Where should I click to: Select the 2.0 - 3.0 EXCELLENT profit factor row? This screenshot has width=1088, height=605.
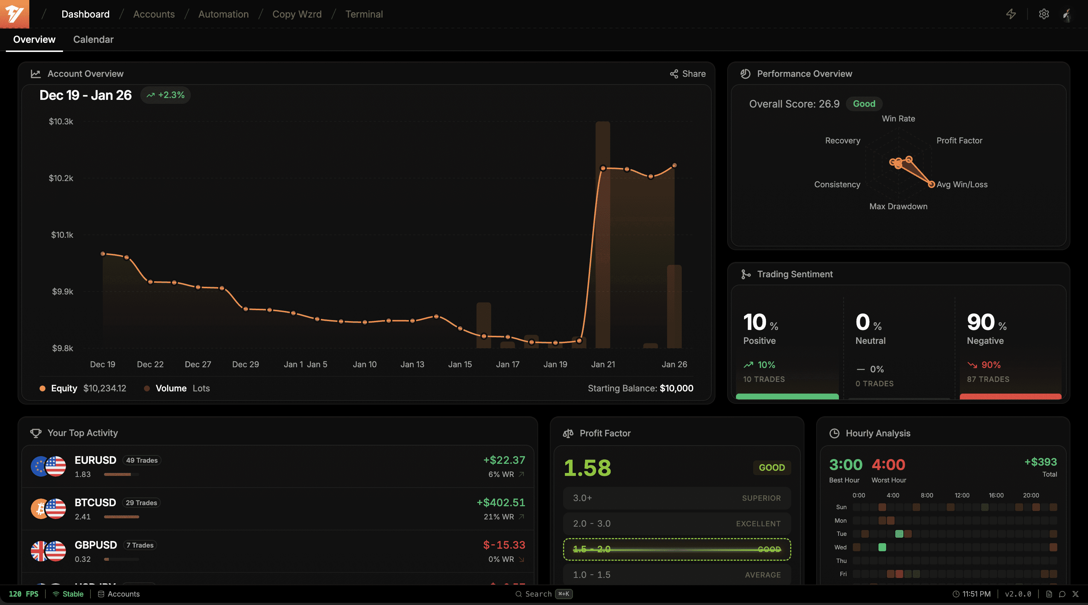677,524
